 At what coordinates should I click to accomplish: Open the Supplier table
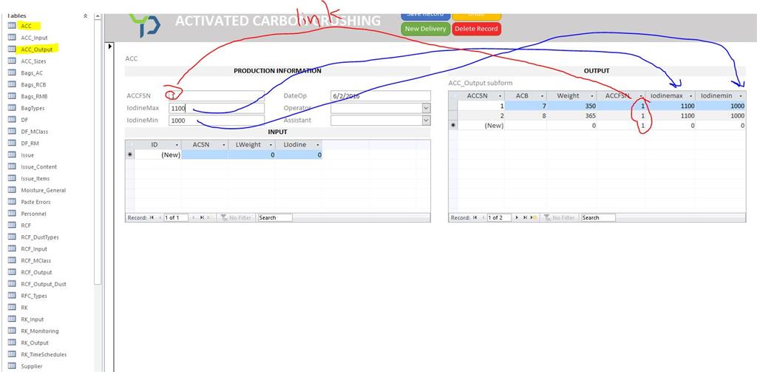click(31, 366)
